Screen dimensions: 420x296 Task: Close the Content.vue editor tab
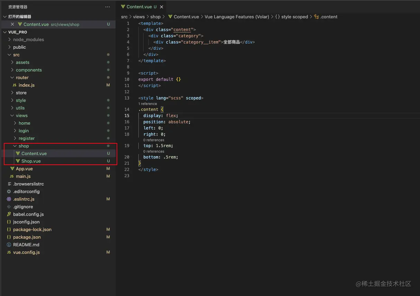tap(162, 7)
